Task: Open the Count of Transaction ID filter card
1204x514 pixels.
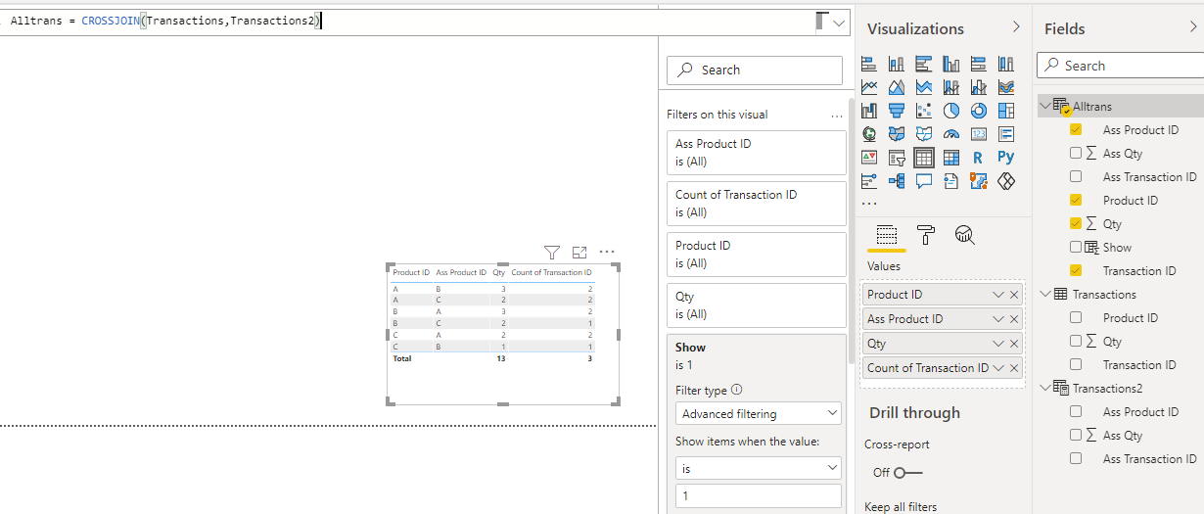Action: pyautogui.click(x=757, y=203)
